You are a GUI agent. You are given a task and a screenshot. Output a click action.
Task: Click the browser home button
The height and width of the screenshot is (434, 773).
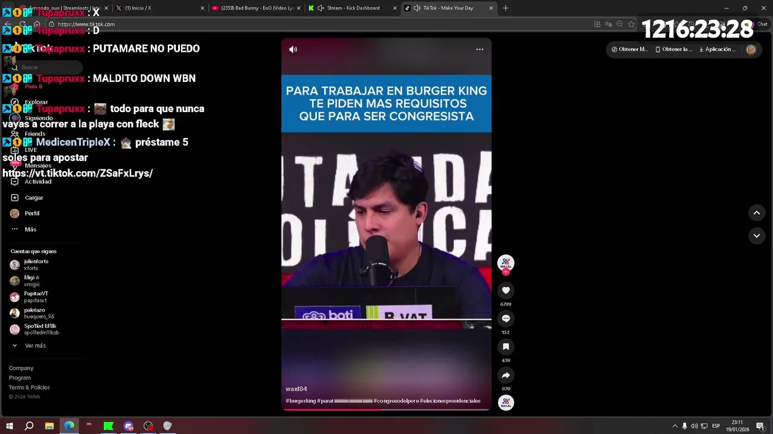37,24
